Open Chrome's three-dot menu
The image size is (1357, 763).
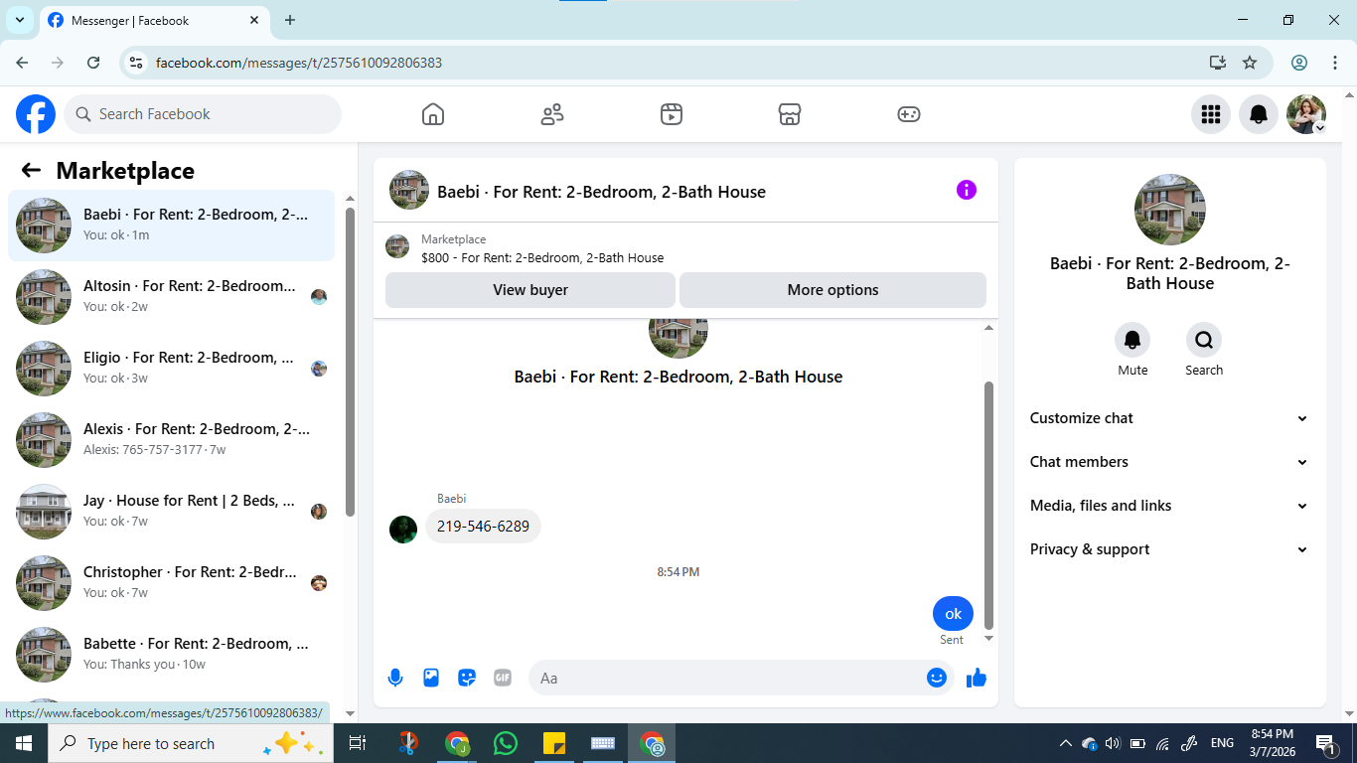pyautogui.click(x=1334, y=63)
